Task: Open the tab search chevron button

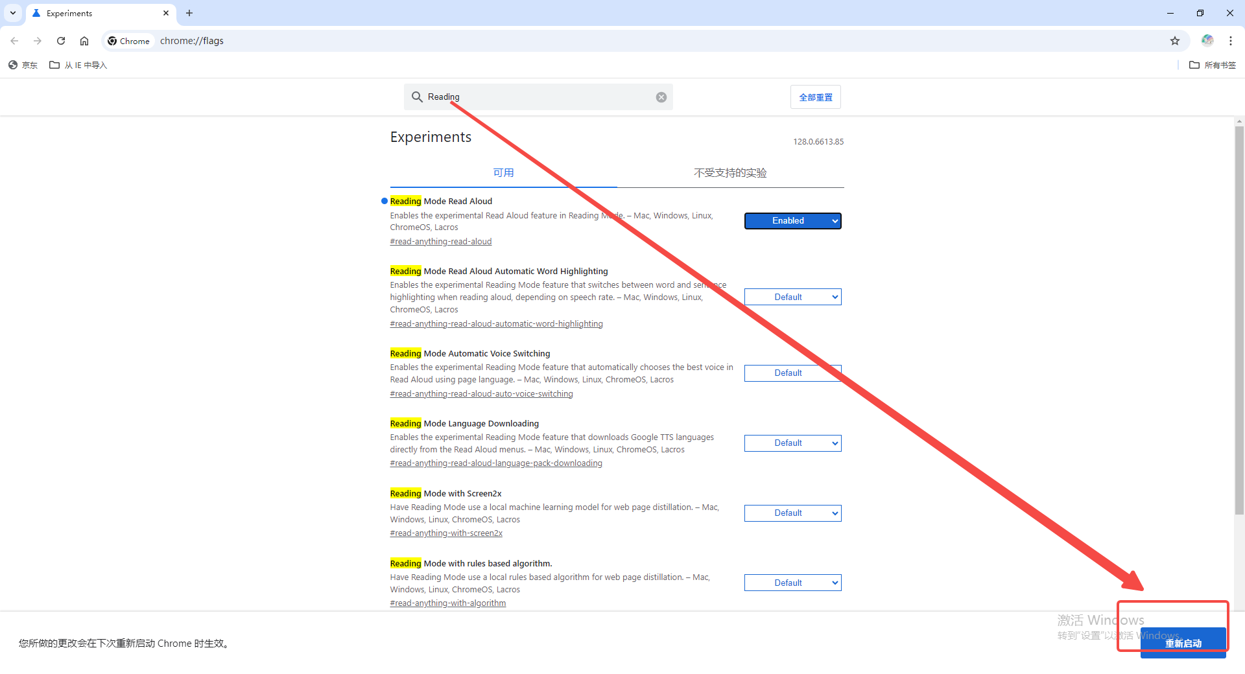Action: (x=13, y=13)
